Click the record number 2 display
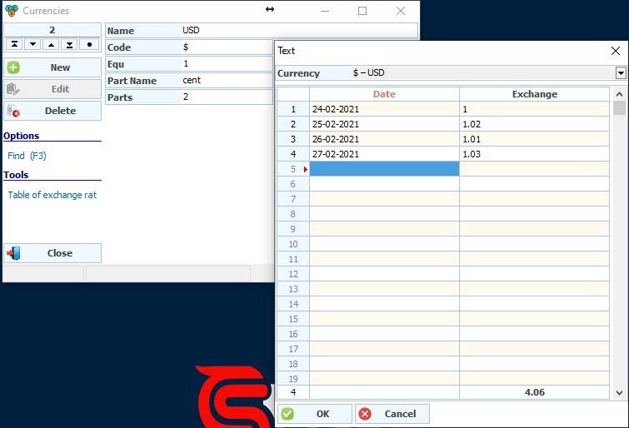629x428 pixels. pos(52,30)
